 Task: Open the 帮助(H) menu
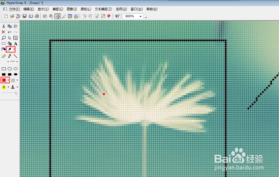[152, 9]
